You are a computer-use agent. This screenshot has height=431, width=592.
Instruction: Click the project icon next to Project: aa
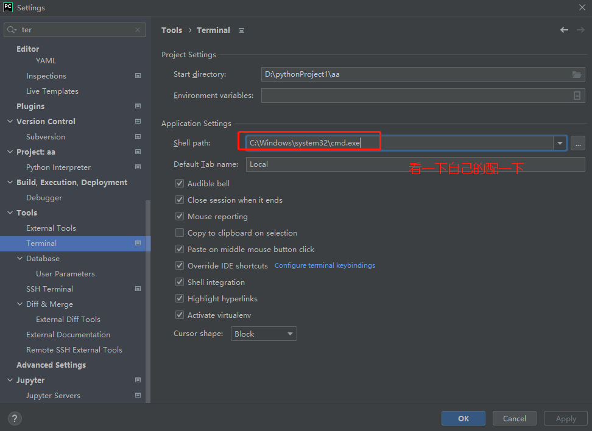(138, 152)
